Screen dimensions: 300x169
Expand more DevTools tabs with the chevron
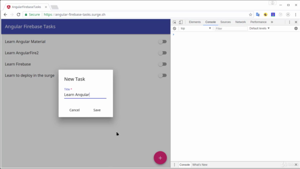[x=272, y=22]
